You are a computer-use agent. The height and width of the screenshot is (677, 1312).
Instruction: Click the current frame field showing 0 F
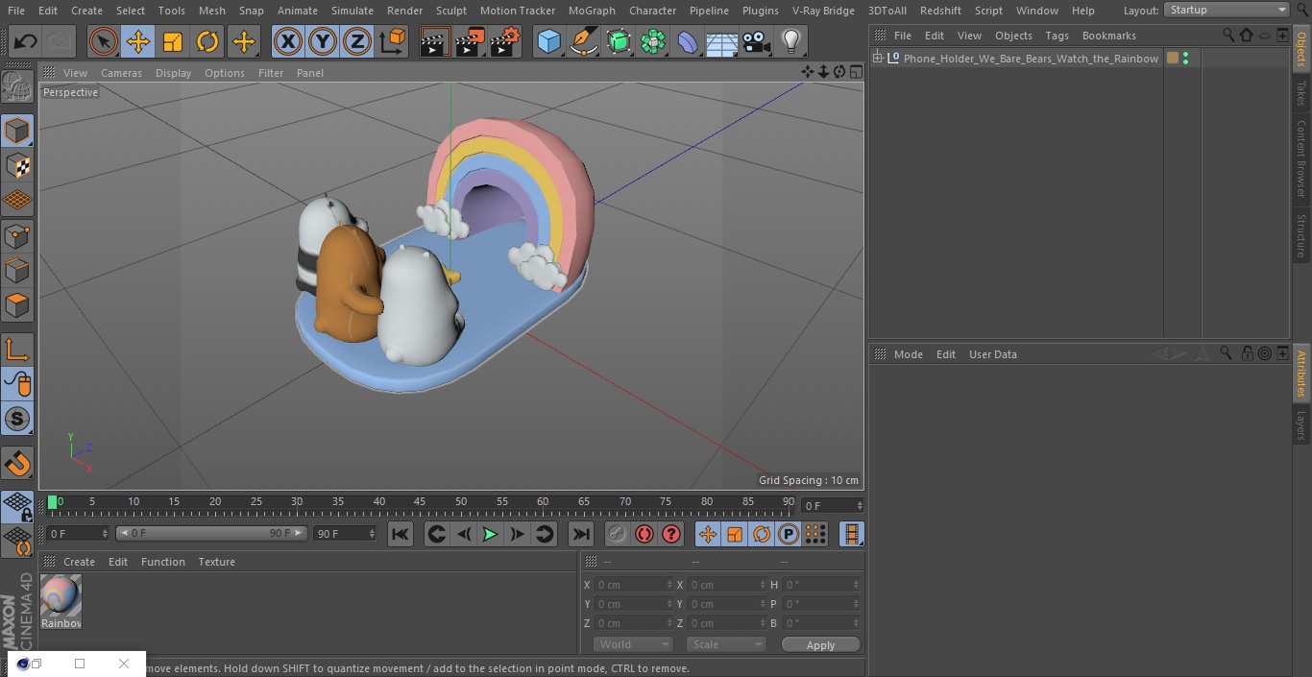833,505
